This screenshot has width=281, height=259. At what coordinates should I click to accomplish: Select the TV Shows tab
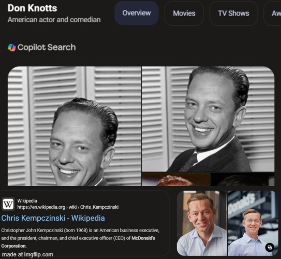[233, 13]
